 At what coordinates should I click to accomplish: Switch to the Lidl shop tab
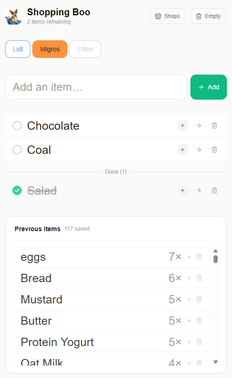pyautogui.click(x=18, y=49)
